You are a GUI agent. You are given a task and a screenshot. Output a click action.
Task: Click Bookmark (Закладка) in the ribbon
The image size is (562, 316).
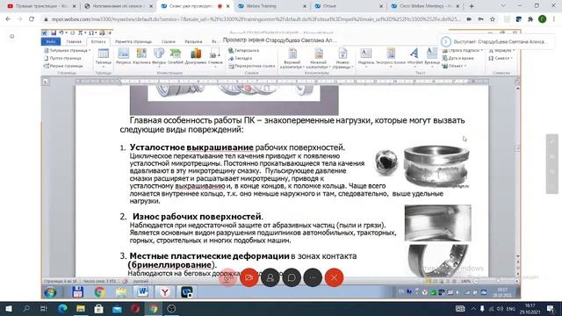(241, 58)
